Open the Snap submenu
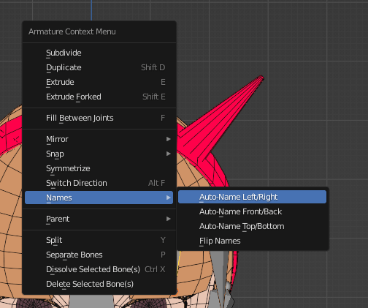Viewport: 368px width, 308px height. [99, 154]
